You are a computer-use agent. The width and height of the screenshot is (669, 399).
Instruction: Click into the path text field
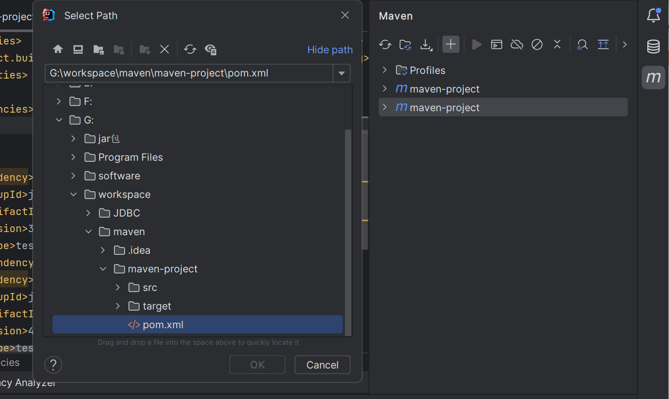(189, 73)
